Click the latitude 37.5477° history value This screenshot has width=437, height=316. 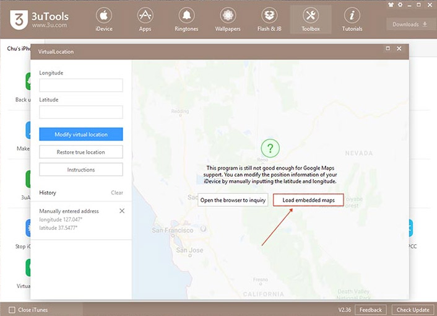[x=58, y=228]
